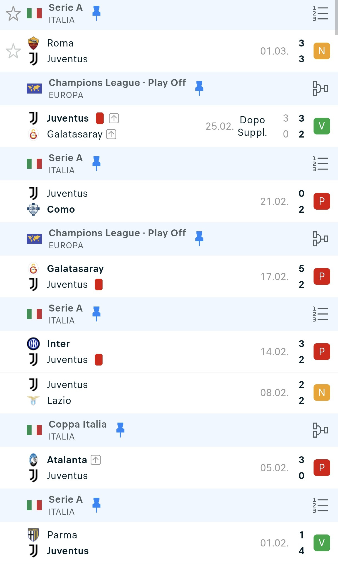338x564 pixels.
Task: Open Juventus vs Lazio 08.02. match
Action: pos(167,393)
